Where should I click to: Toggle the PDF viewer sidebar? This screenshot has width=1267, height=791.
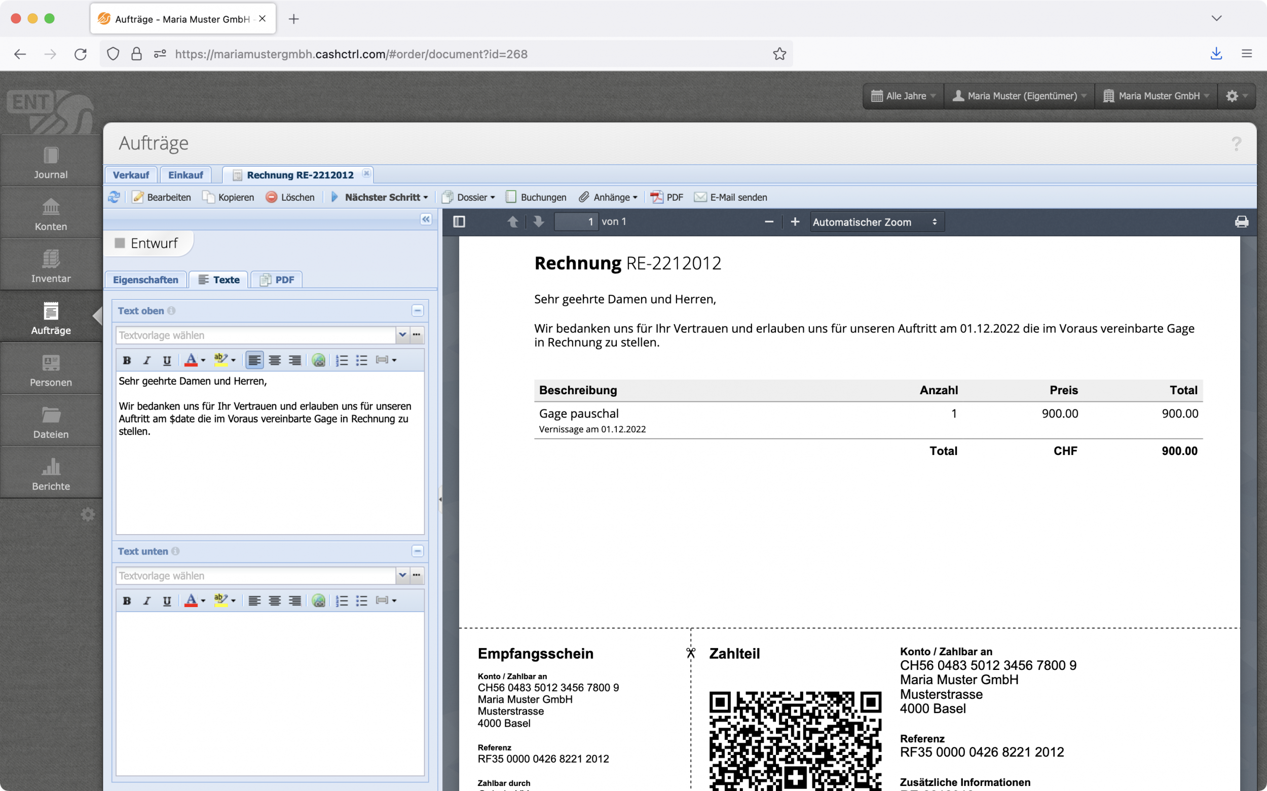[459, 222]
